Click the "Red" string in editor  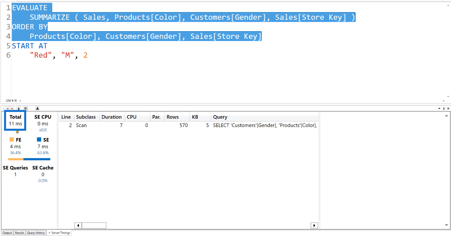(41, 55)
